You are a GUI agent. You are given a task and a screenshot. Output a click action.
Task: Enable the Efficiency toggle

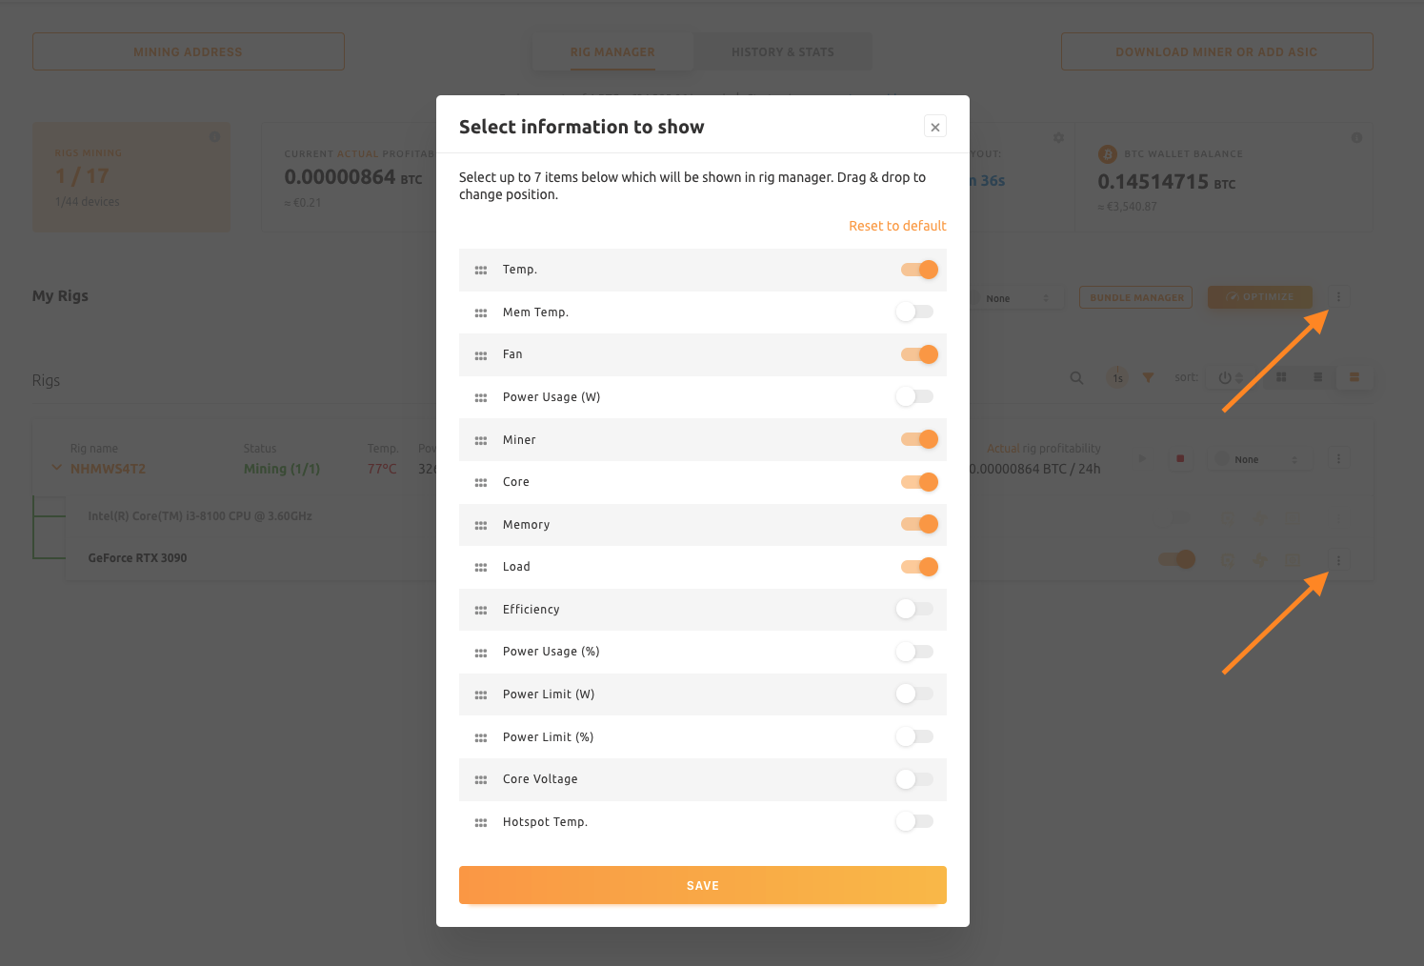(913, 609)
